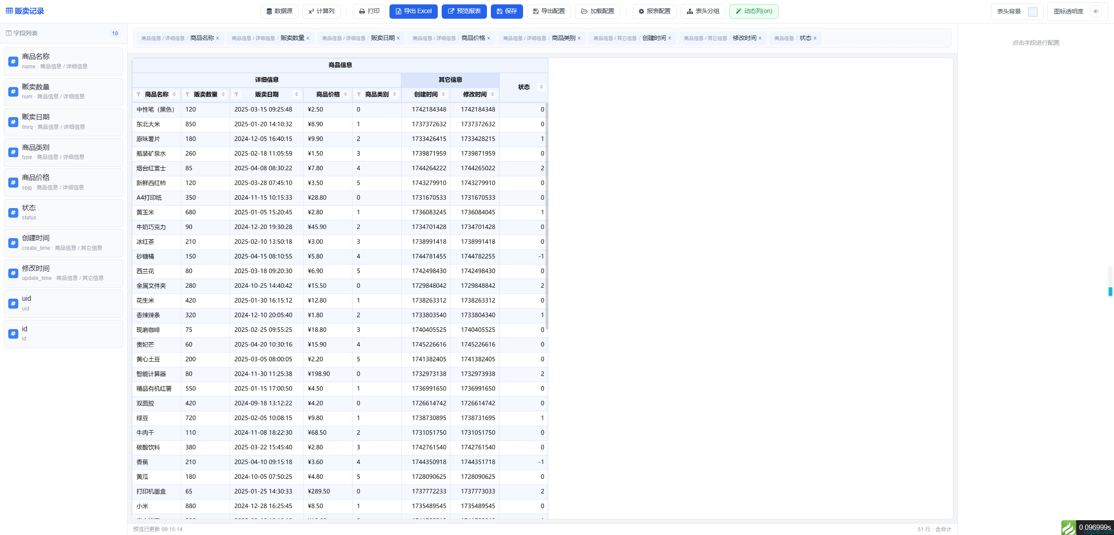Click the 贩卖记录 table icon in title
1114x535 pixels.
tap(9, 11)
